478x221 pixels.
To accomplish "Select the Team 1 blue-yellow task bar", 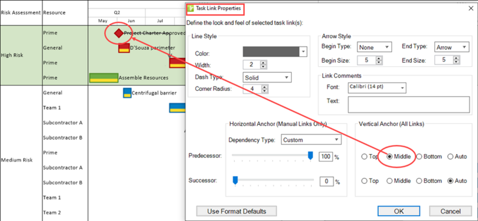I will tap(177, 108).
